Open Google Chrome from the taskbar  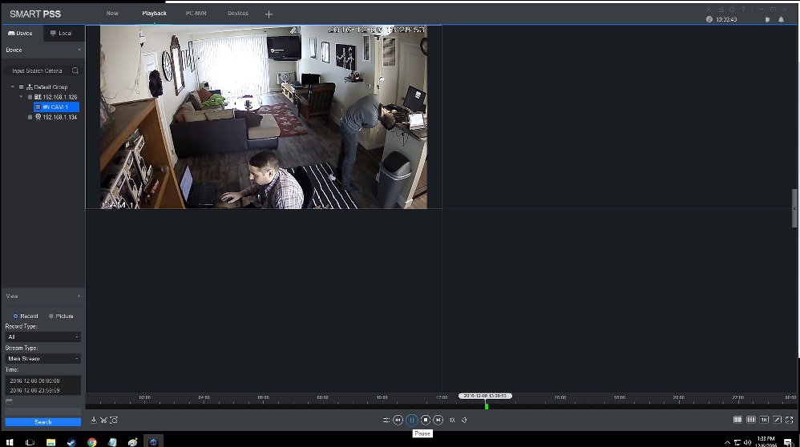click(x=92, y=442)
